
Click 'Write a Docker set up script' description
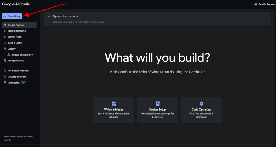pos(157,115)
